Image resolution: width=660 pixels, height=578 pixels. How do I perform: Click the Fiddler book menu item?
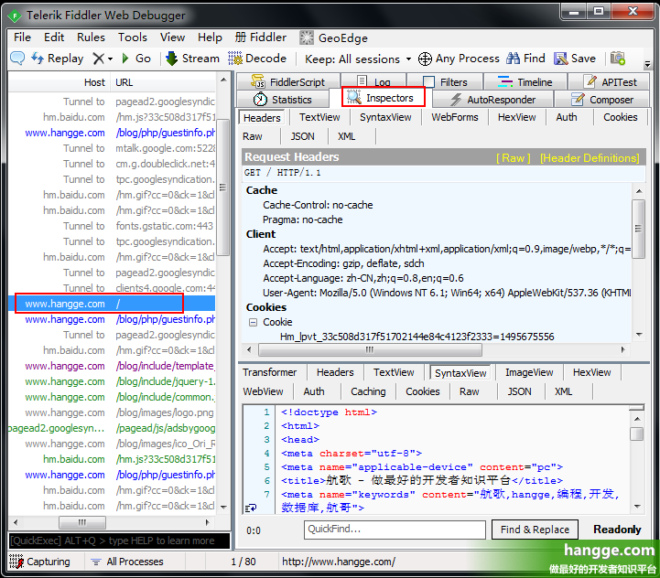click(x=261, y=37)
